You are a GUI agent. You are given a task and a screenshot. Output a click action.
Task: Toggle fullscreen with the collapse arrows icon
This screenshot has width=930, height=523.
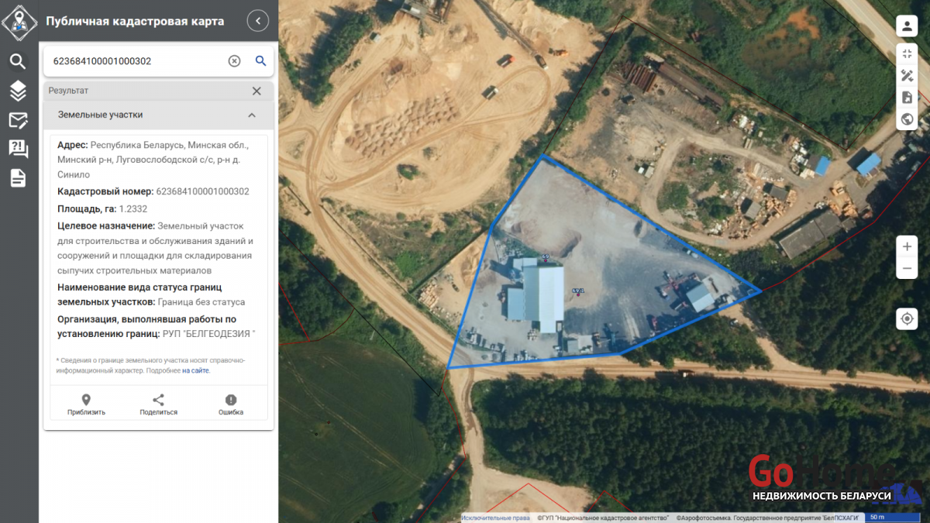(x=907, y=53)
